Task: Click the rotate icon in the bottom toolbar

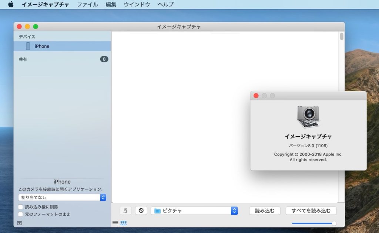Action: 125,210
